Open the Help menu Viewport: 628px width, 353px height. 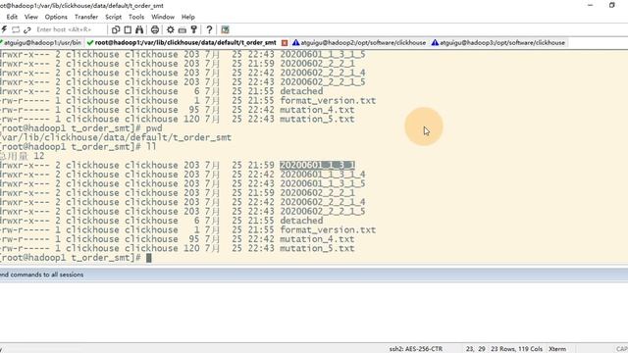(187, 17)
